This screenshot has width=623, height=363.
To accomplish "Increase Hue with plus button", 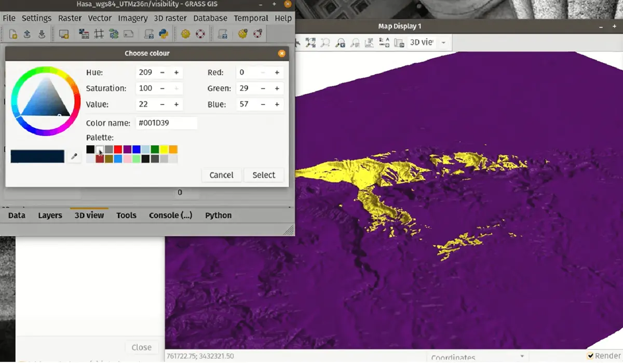I will [x=176, y=73].
